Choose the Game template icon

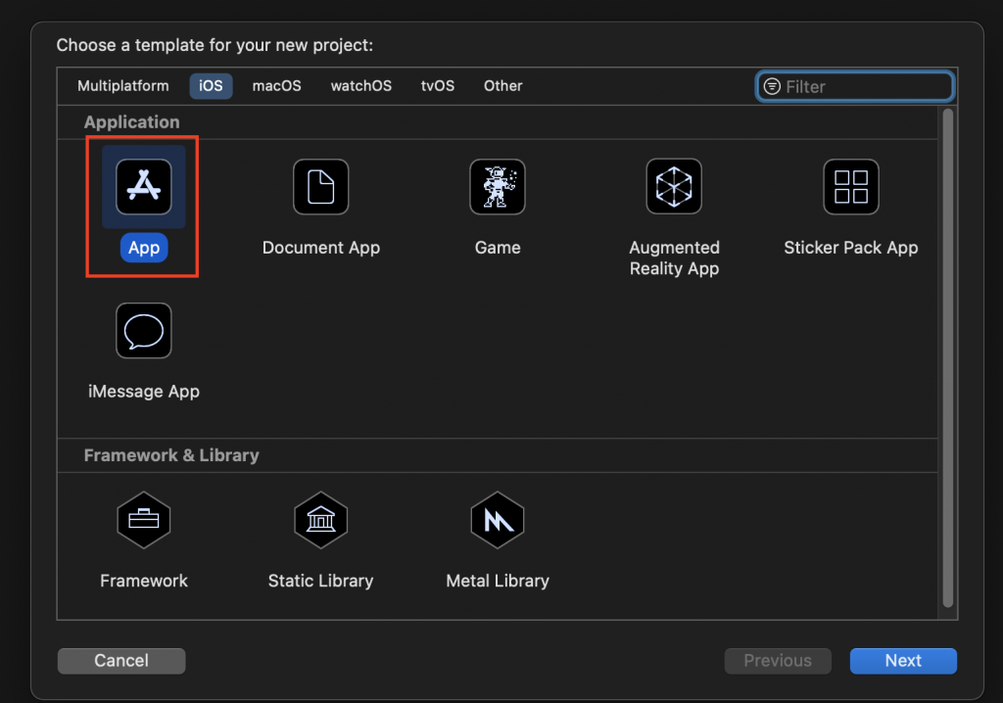[x=497, y=187]
